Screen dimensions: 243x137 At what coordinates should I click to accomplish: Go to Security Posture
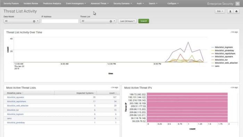click(x=11, y=3)
